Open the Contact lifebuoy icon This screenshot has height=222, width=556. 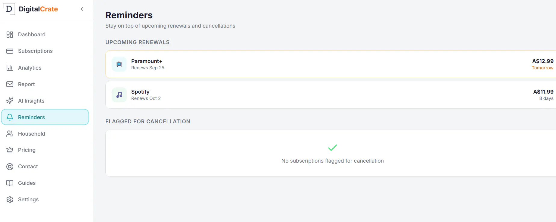pyautogui.click(x=10, y=166)
